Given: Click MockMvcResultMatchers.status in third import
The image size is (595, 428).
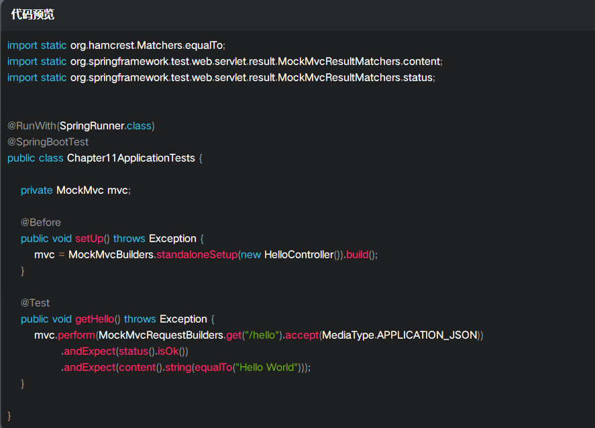Looking at the screenshot, I should pos(355,77).
